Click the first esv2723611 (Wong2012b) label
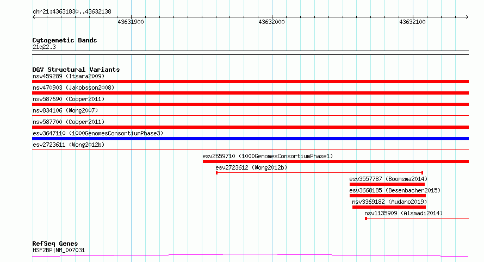The image size is (484, 262). 69,145
